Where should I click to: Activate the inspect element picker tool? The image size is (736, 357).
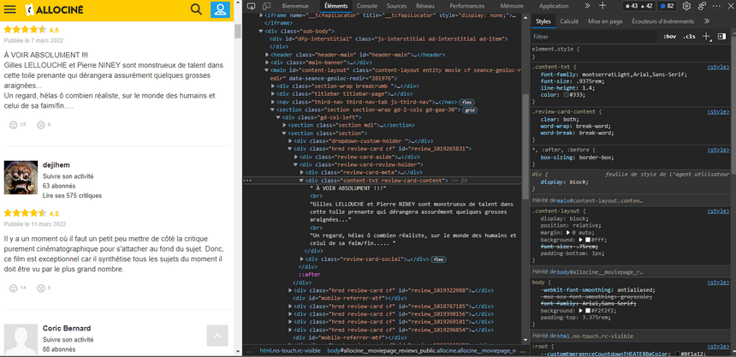pyautogui.click(x=252, y=6)
